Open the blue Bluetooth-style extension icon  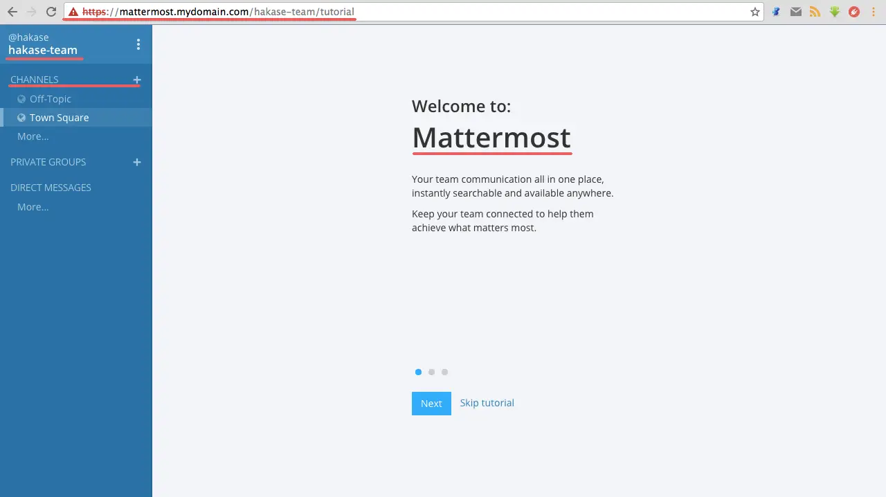(777, 12)
